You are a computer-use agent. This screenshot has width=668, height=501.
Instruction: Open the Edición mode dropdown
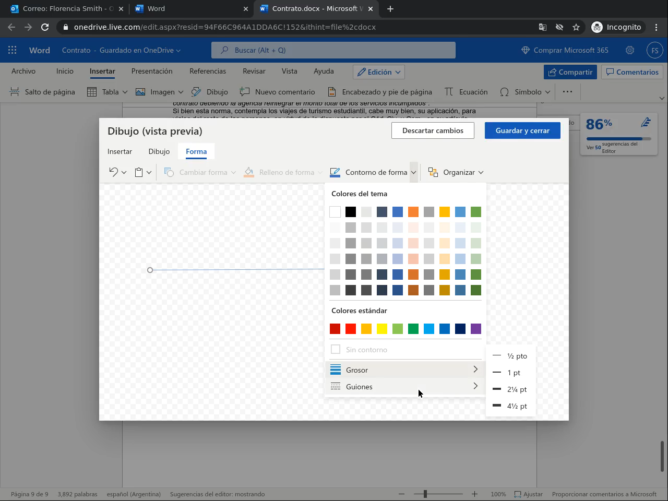click(379, 72)
